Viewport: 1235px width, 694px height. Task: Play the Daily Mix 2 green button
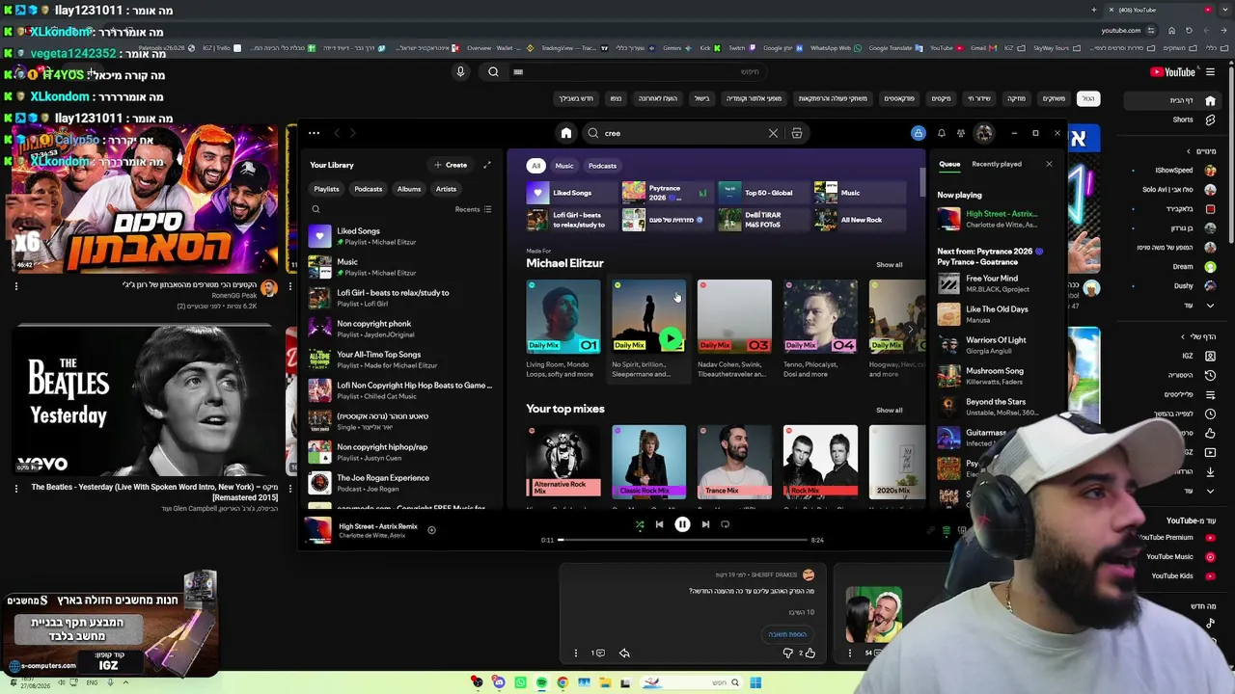(672, 338)
